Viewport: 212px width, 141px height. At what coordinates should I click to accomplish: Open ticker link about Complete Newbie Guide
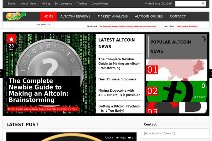click(127, 26)
